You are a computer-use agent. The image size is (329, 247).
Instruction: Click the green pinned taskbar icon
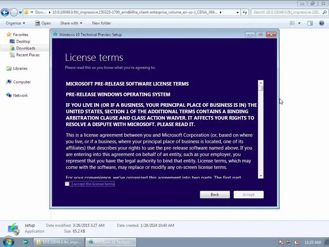[x=25, y=242]
